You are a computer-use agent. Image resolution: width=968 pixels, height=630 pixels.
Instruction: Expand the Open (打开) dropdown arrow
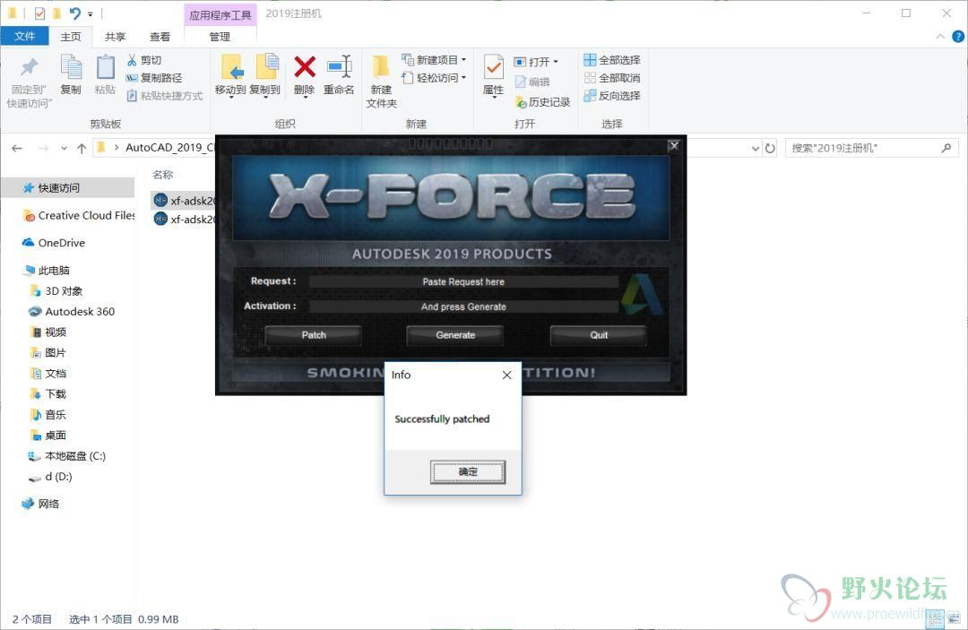coord(556,62)
